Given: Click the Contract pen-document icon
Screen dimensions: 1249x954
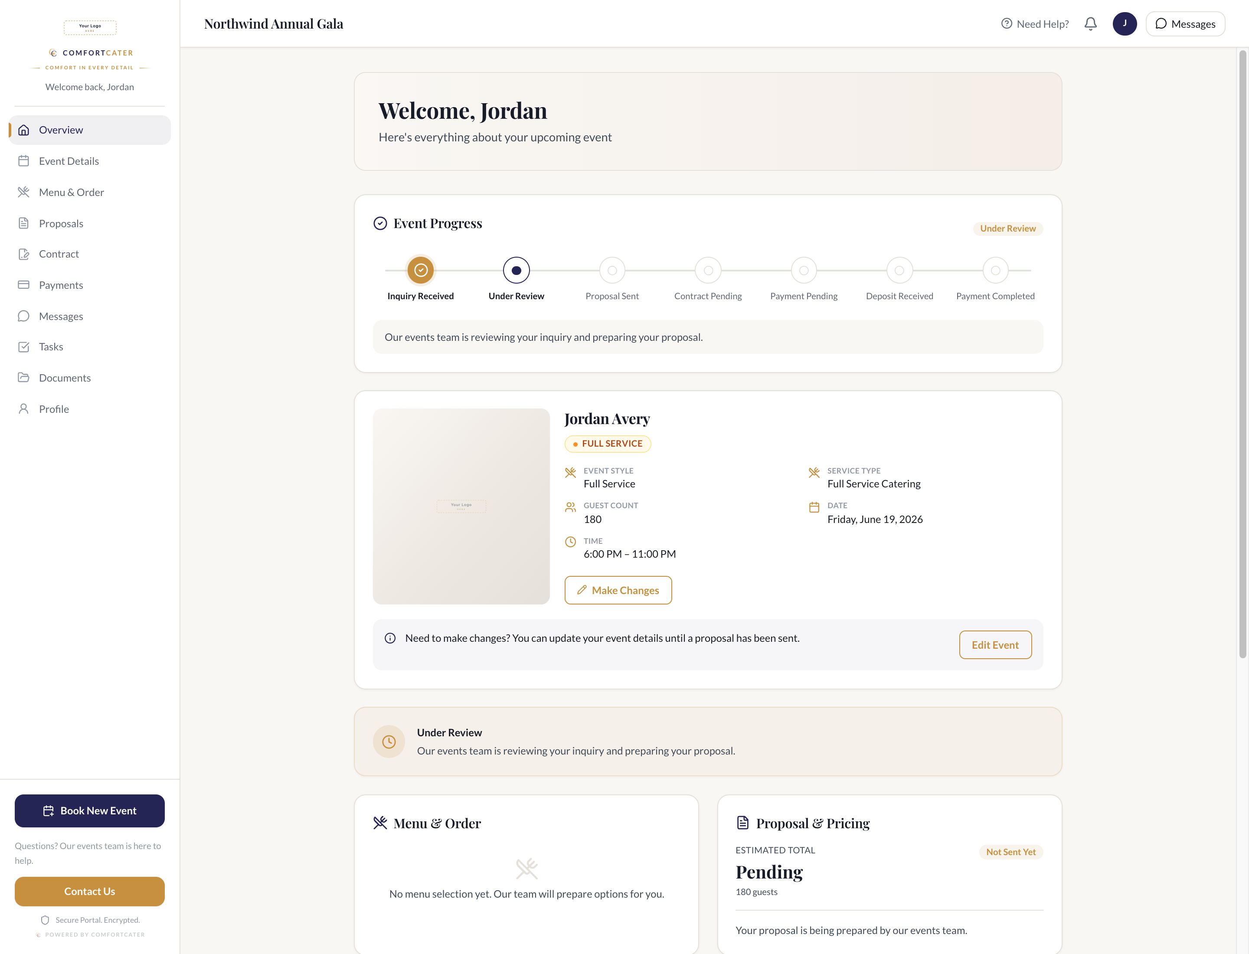Looking at the screenshot, I should (23, 254).
